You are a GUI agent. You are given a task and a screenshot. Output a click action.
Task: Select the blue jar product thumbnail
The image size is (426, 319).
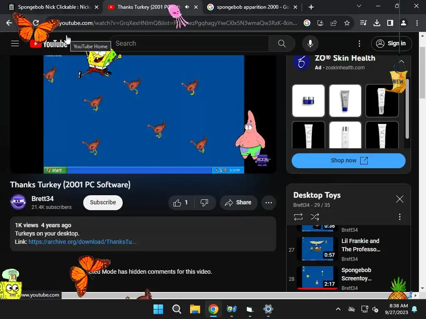308,101
